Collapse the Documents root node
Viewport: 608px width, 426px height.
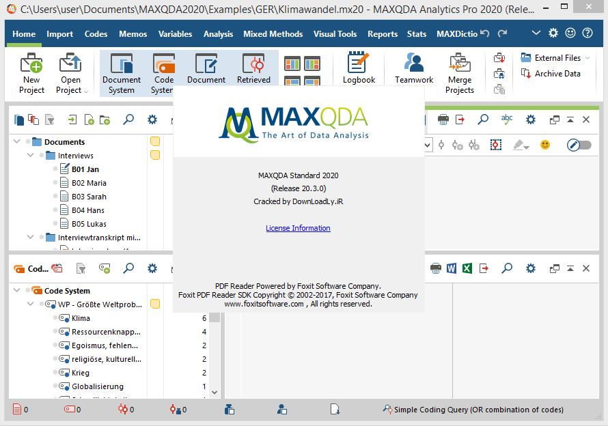pyautogui.click(x=16, y=141)
